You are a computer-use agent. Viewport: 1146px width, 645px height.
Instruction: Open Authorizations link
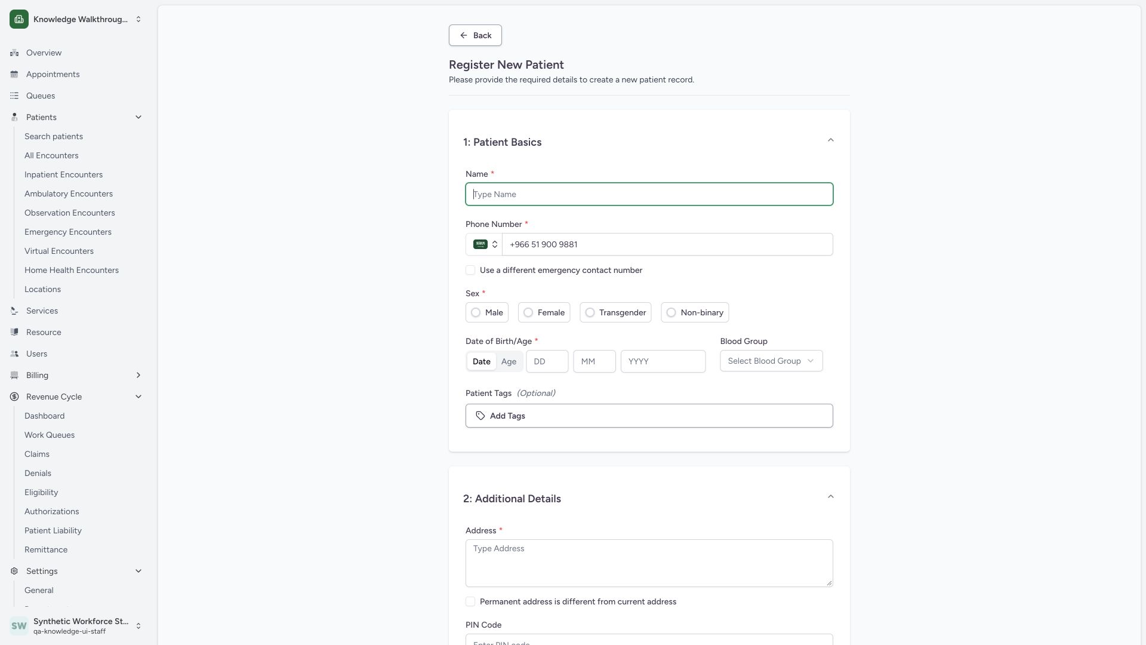52,511
